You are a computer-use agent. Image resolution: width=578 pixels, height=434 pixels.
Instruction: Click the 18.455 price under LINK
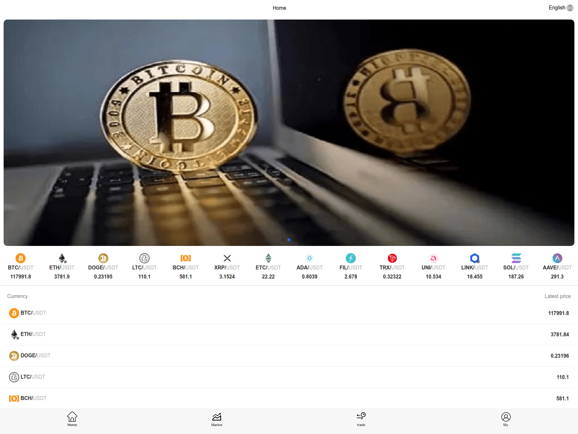475,277
